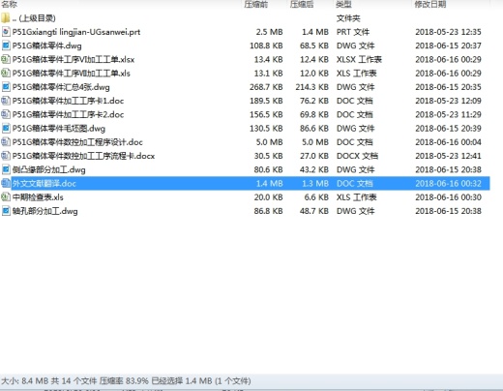Sort by the 压缩前 column header
The width and height of the screenshot is (503, 391).
pyautogui.click(x=256, y=5)
